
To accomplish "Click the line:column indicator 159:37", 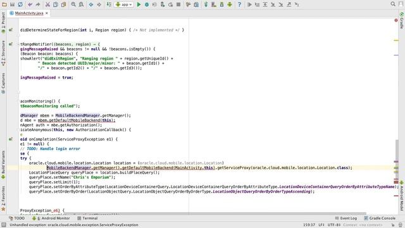I will 309,225.
